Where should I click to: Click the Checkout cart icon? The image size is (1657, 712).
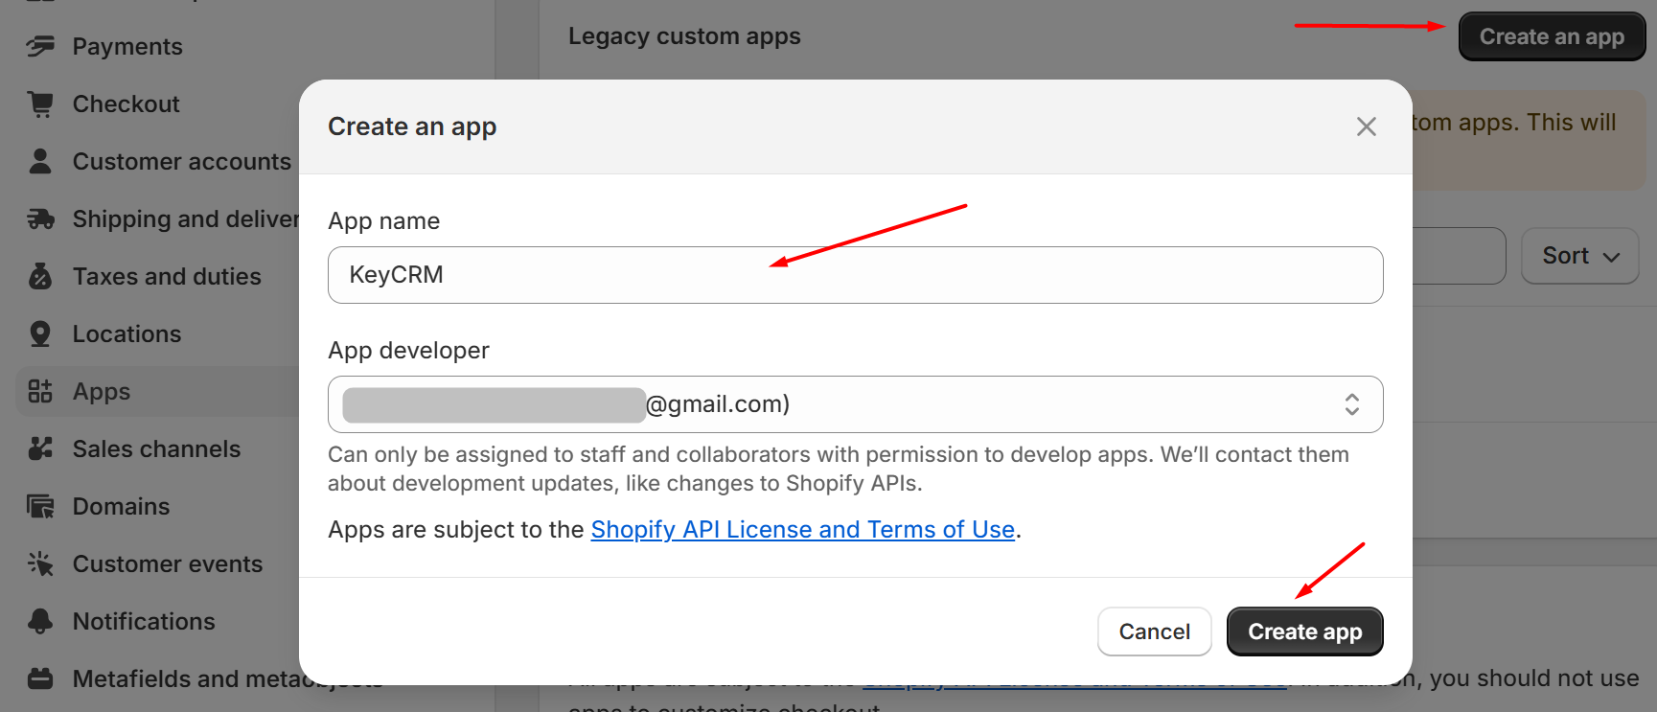tap(40, 103)
